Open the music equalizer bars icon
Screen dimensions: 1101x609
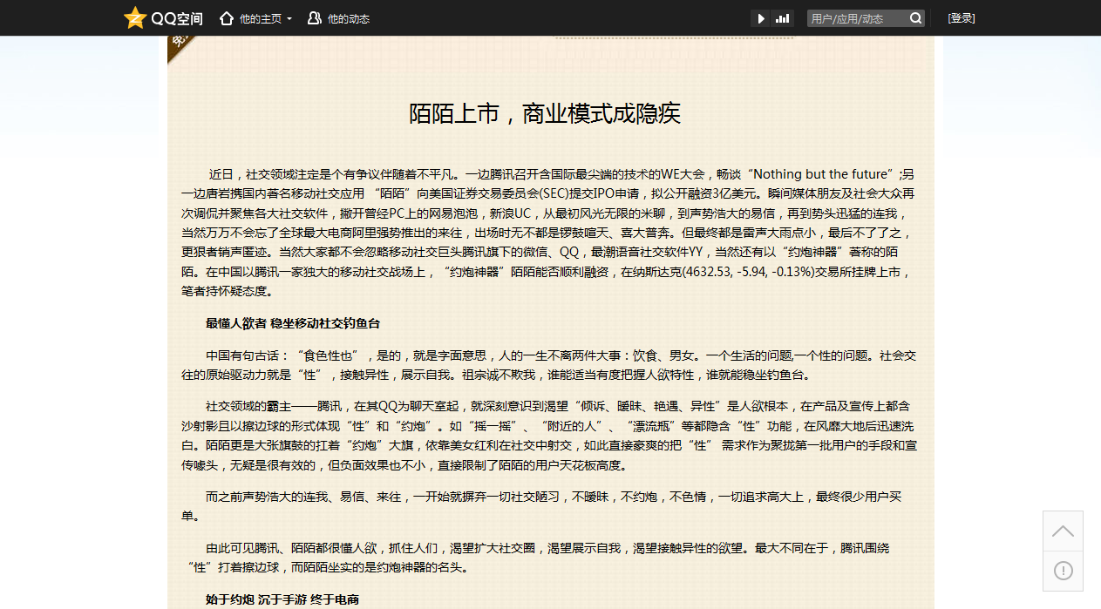click(x=783, y=18)
